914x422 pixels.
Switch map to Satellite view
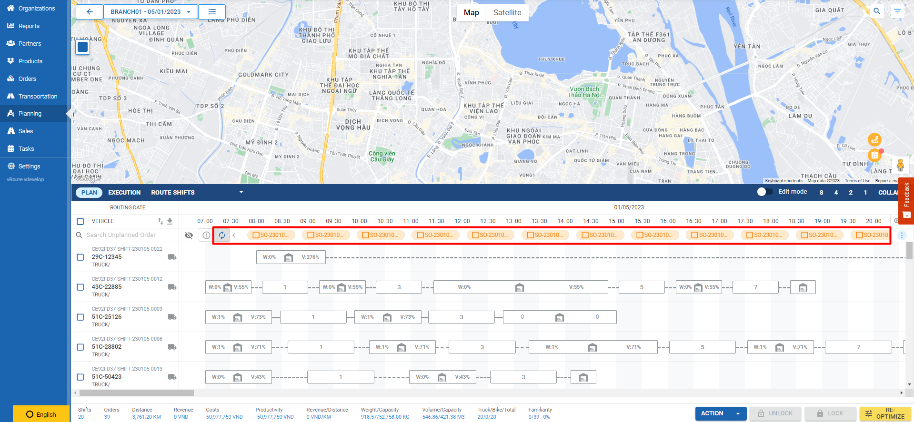pos(507,13)
